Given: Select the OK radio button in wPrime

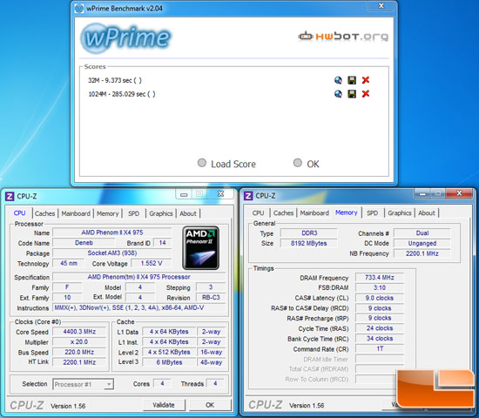Looking at the screenshot, I should [x=298, y=163].
